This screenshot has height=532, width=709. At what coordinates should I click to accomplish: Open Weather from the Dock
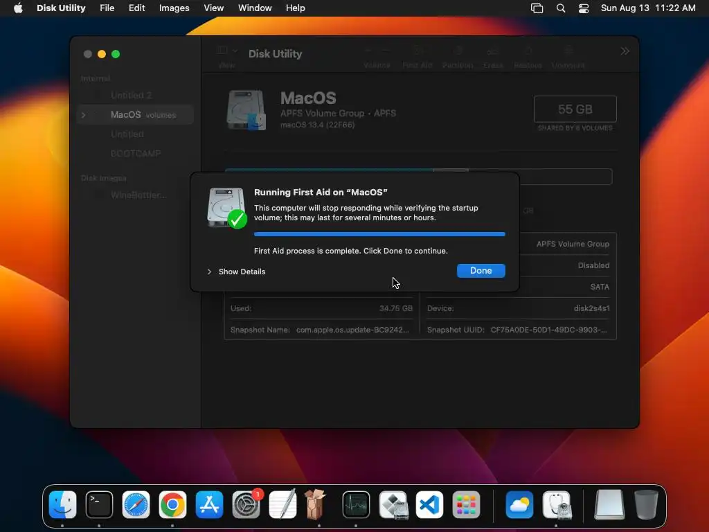tap(519, 504)
